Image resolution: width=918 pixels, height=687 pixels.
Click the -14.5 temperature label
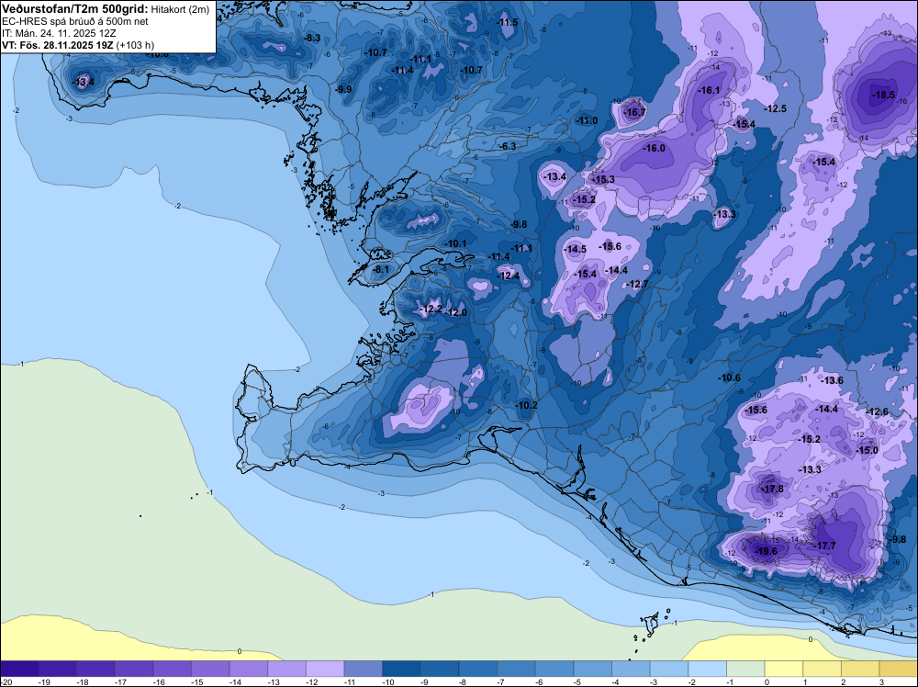point(575,249)
